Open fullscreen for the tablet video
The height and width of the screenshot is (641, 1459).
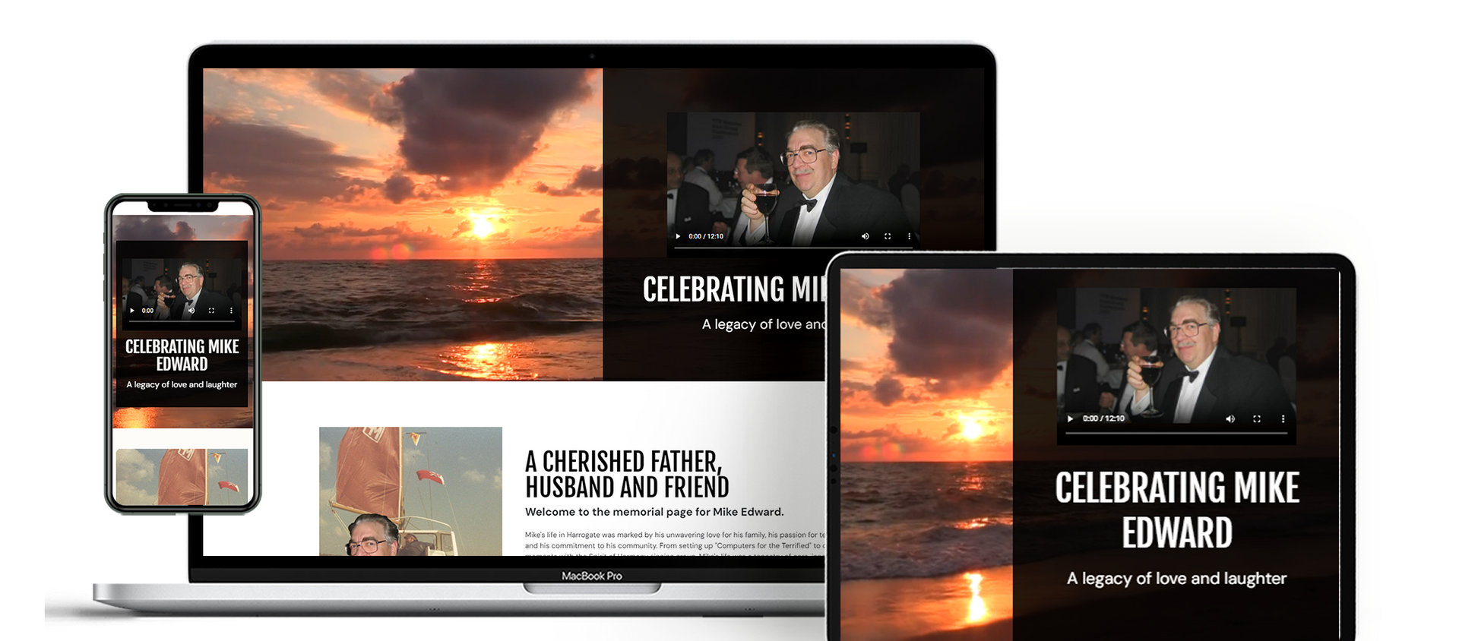coord(1257,418)
